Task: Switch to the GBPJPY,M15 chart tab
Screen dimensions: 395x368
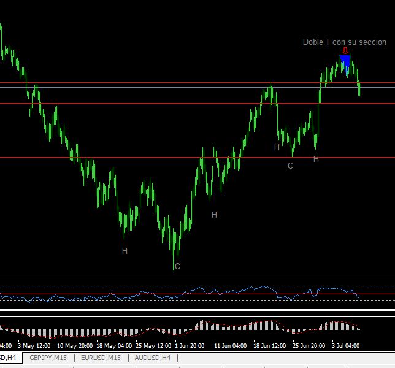Action: [x=49, y=358]
